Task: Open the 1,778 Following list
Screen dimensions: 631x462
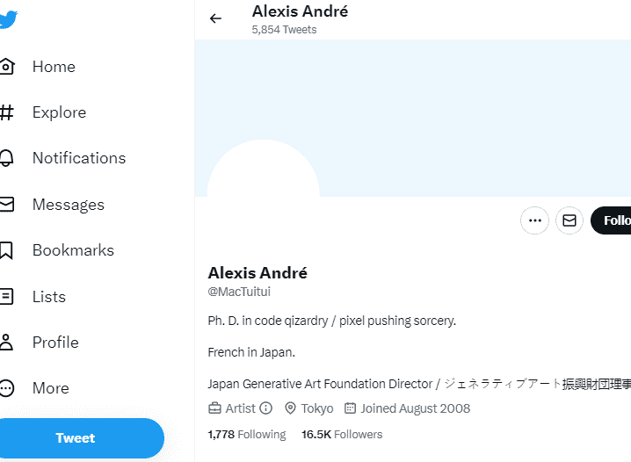Action: 247,434
